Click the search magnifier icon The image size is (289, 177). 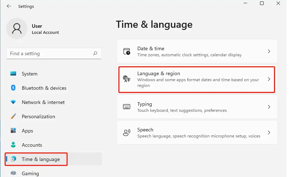[x=95, y=53]
